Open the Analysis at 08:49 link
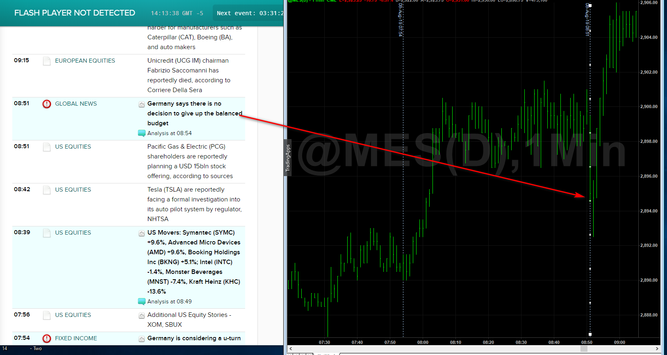The height and width of the screenshot is (355, 667). [169, 301]
